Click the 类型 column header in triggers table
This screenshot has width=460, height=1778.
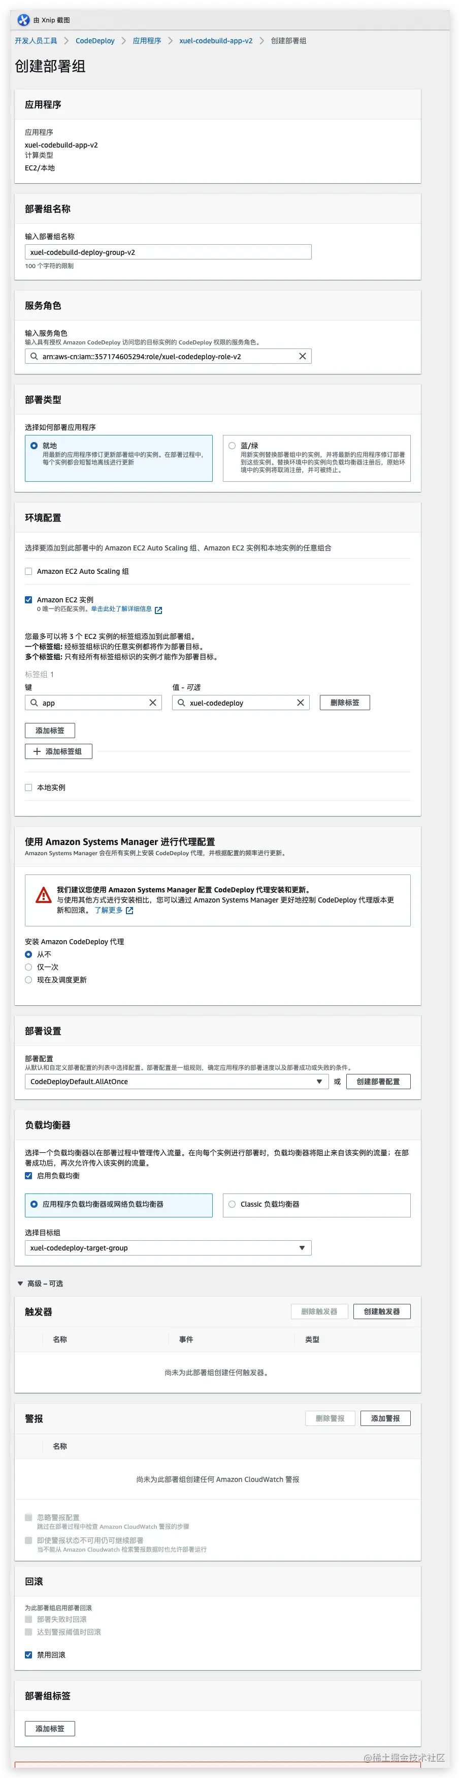[312, 1339]
